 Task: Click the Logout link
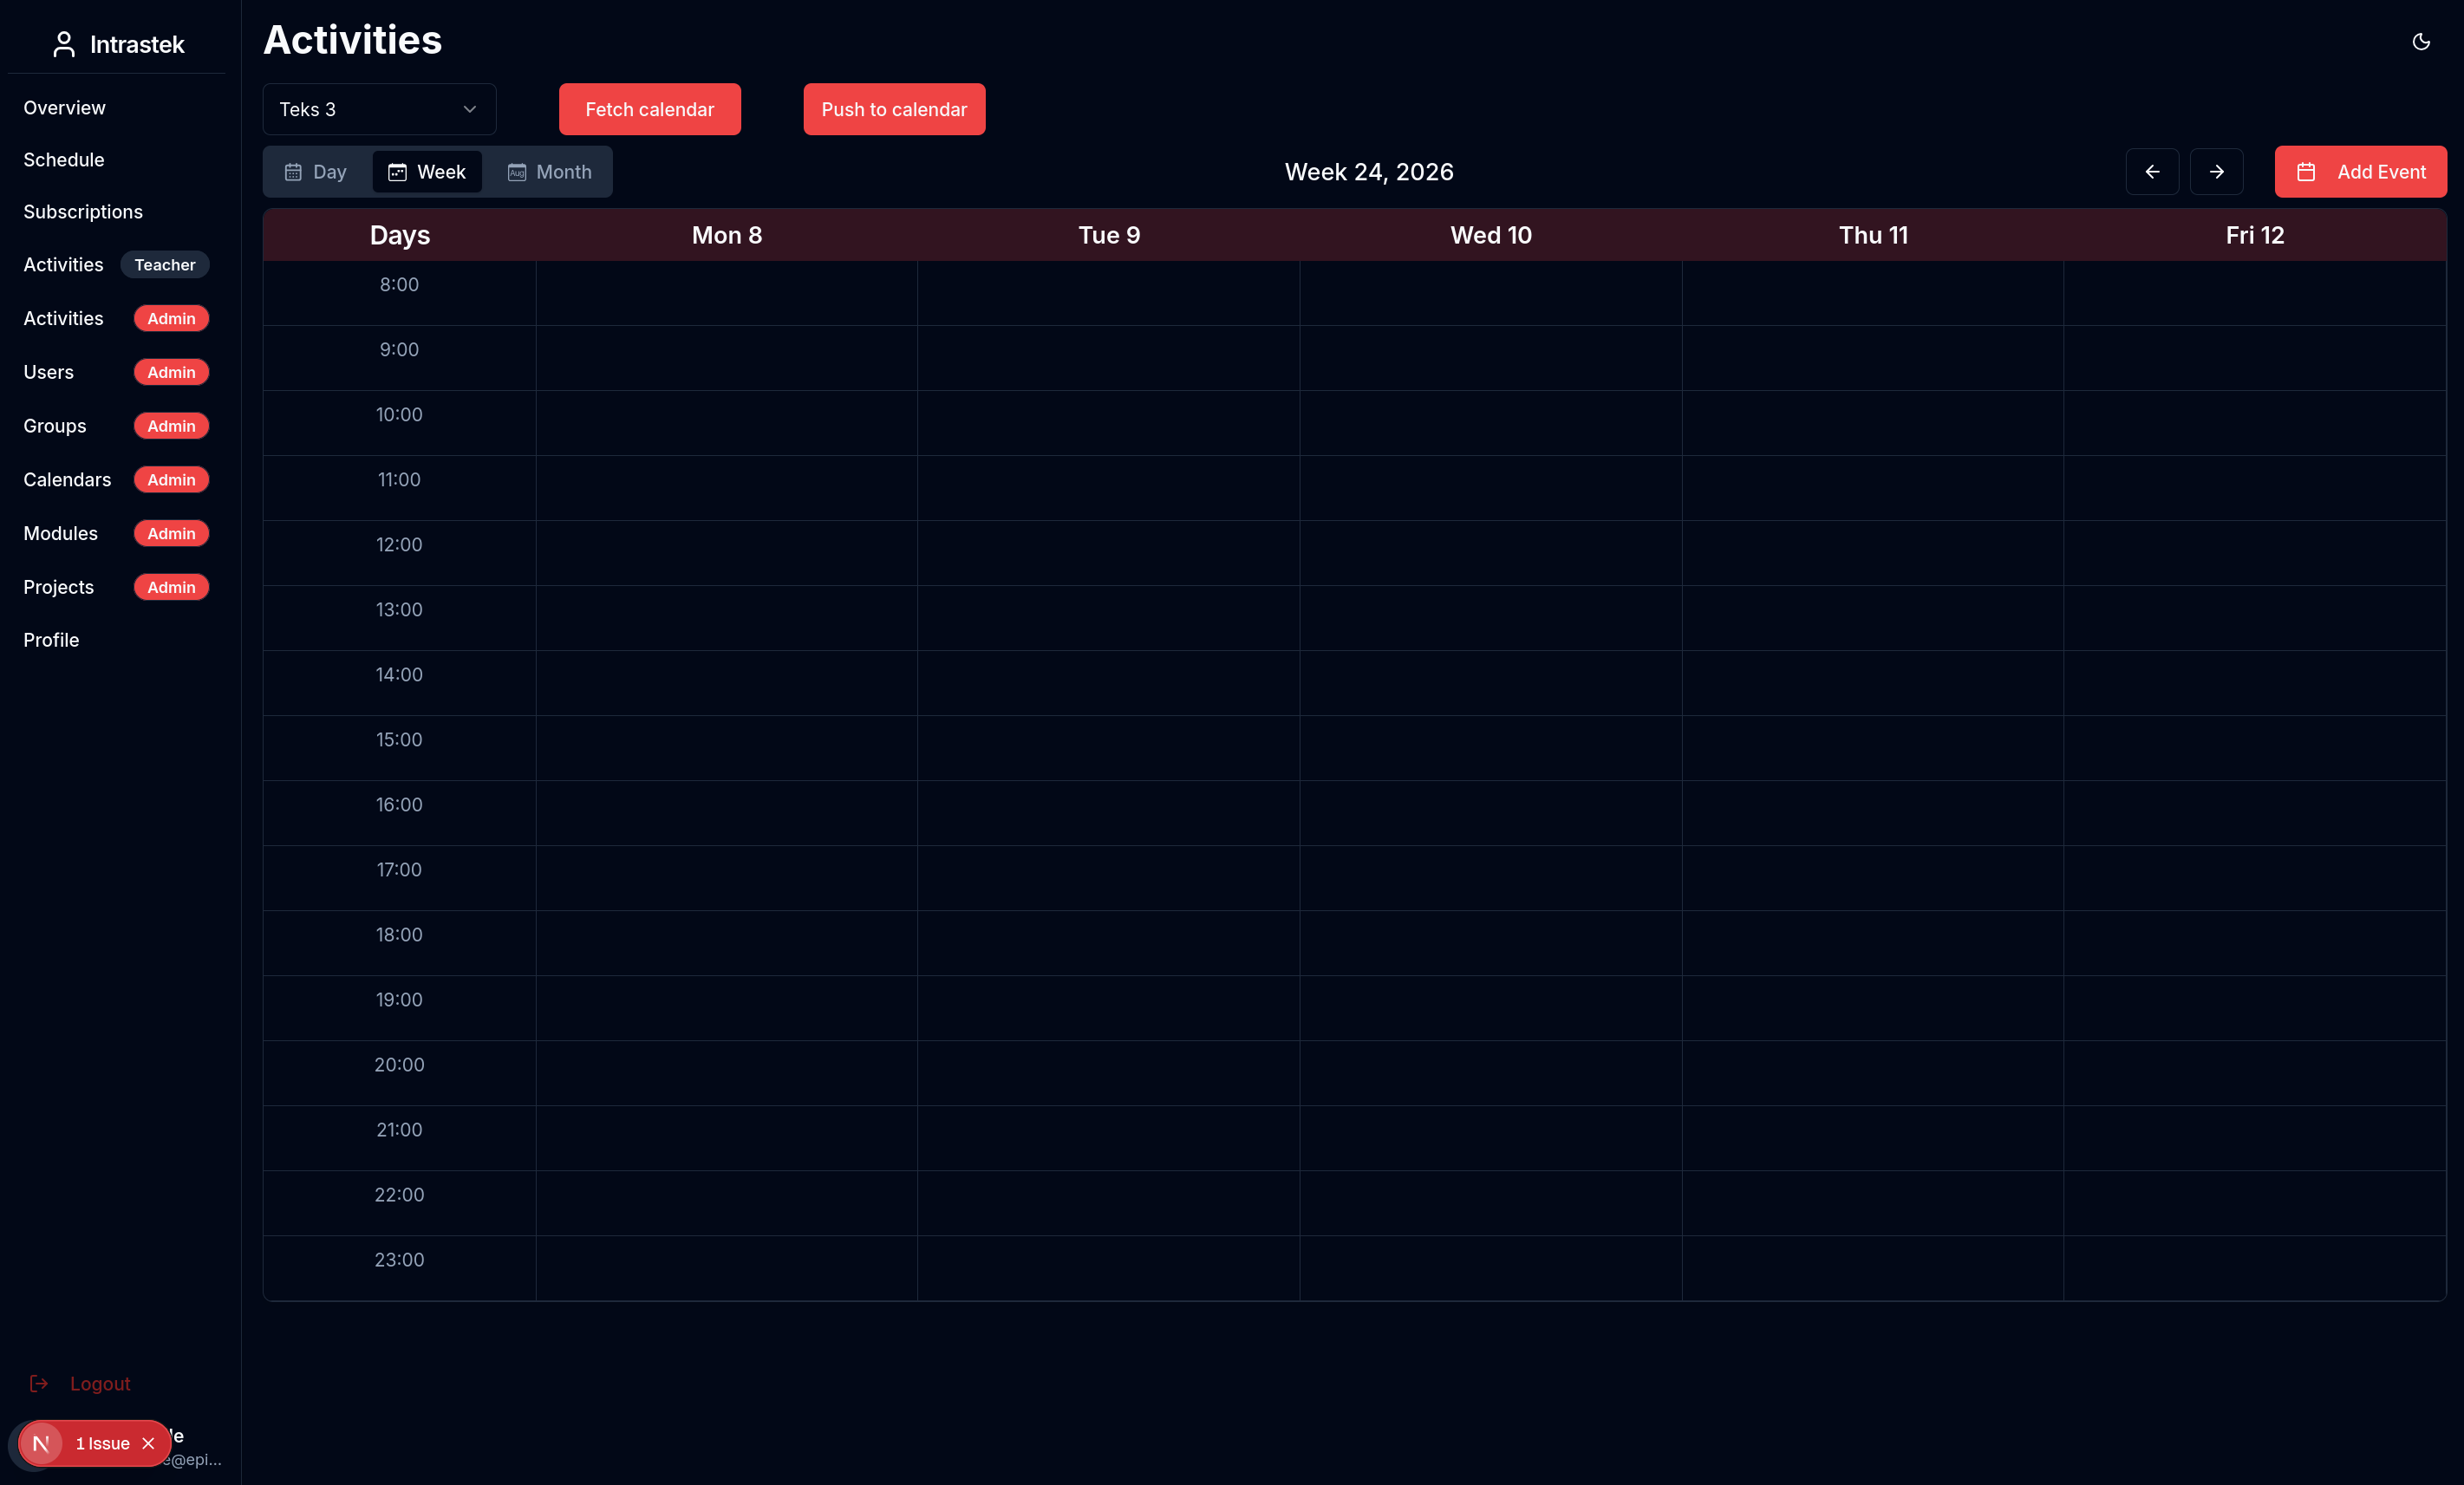(100, 1383)
